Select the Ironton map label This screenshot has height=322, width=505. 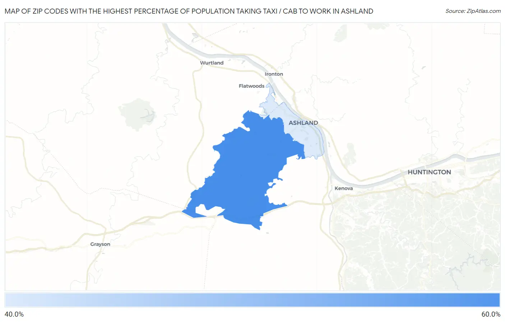(274, 74)
